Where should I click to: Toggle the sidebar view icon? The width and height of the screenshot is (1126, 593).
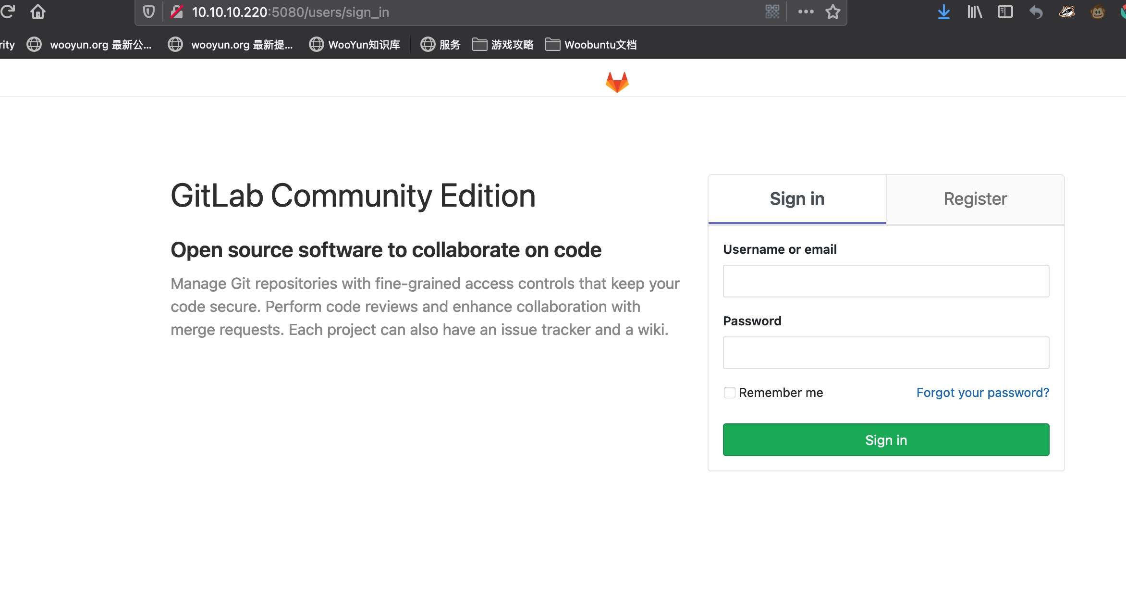point(1005,12)
